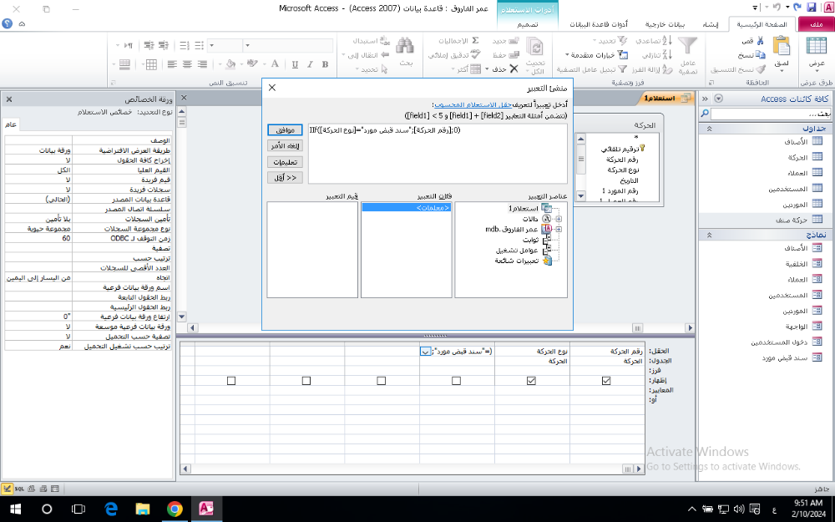This screenshot has width=835, height=522.
Task: Click the search magnifier in navigation pane
Action: [705, 114]
